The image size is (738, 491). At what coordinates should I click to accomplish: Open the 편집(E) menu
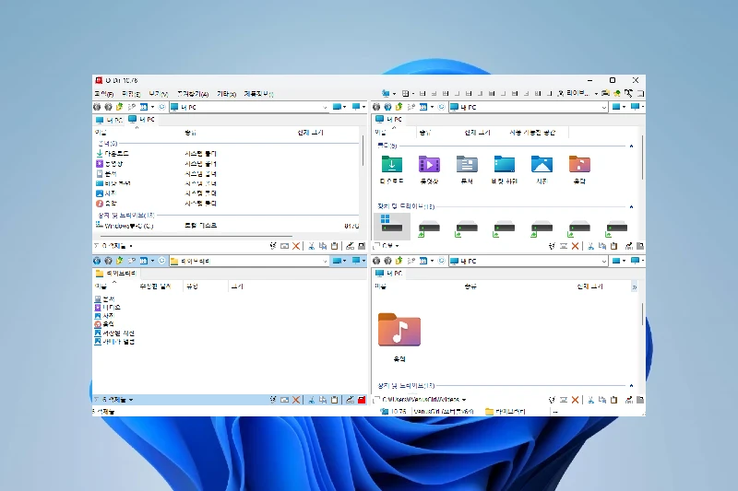(x=131, y=94)
